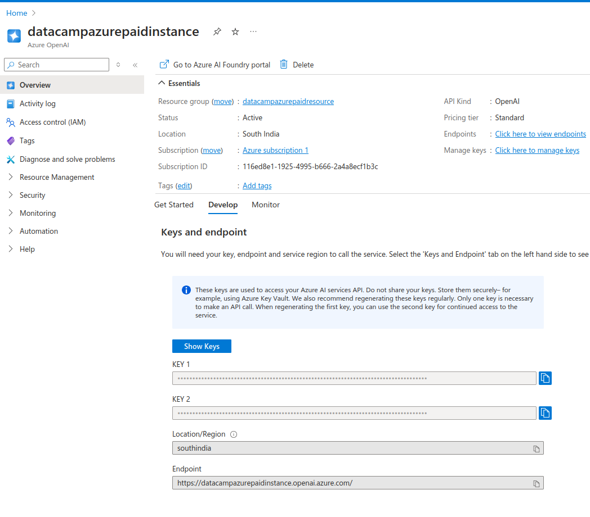Click the blue info icon in the keys notice
The image size is (590, 517).
tap(186, 290)
